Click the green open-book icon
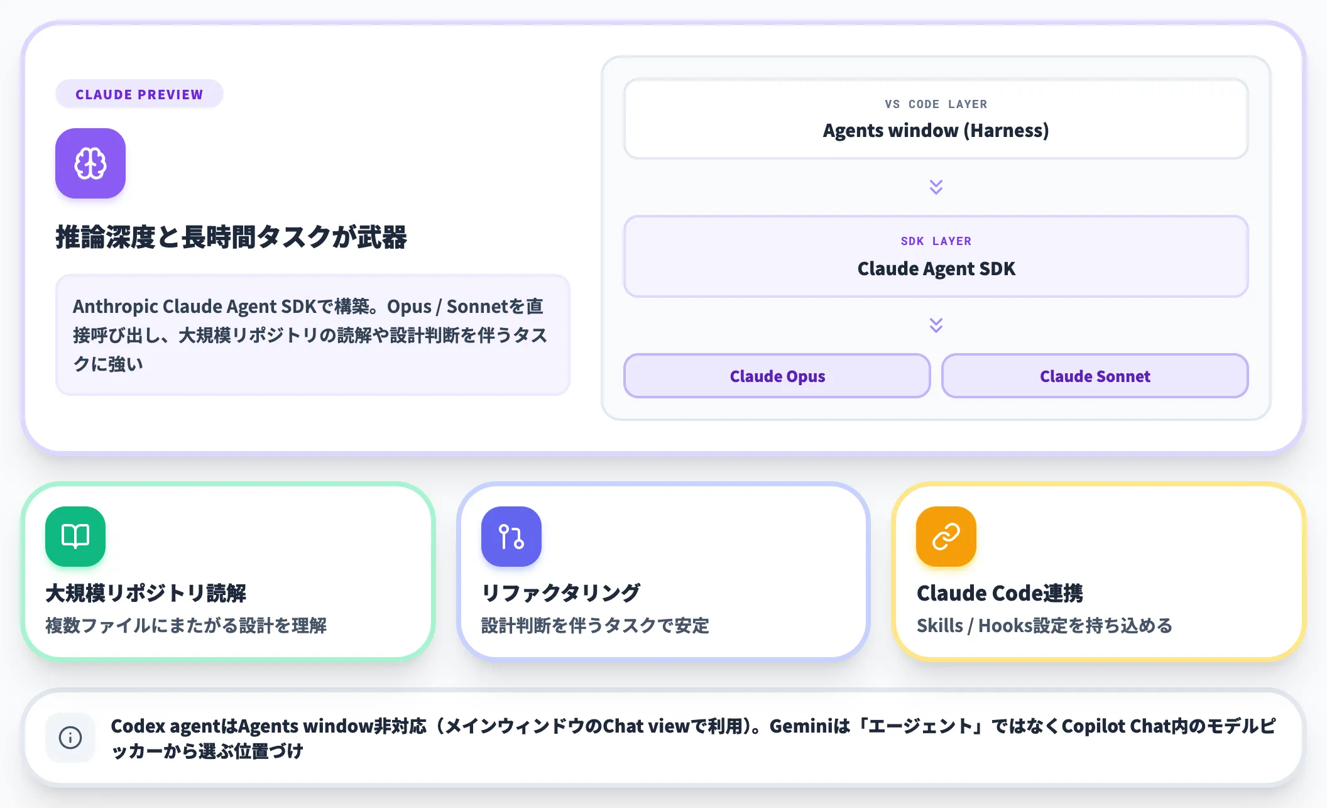Image resolution: width=1327 pixels, height=808 pixels. (75, 537)
